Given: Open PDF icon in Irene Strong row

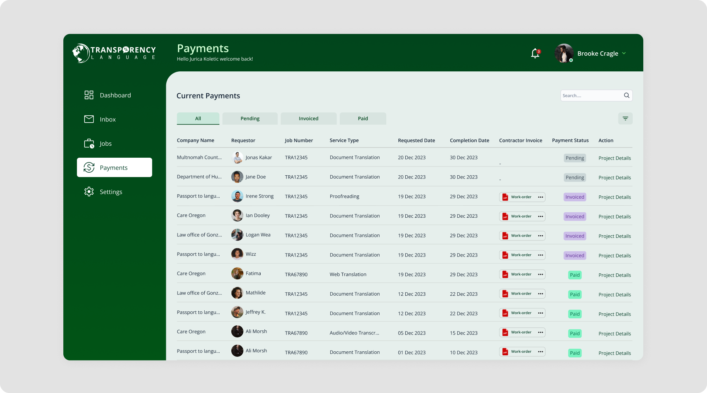Looking at the screenshot, I should click(505, 197).
